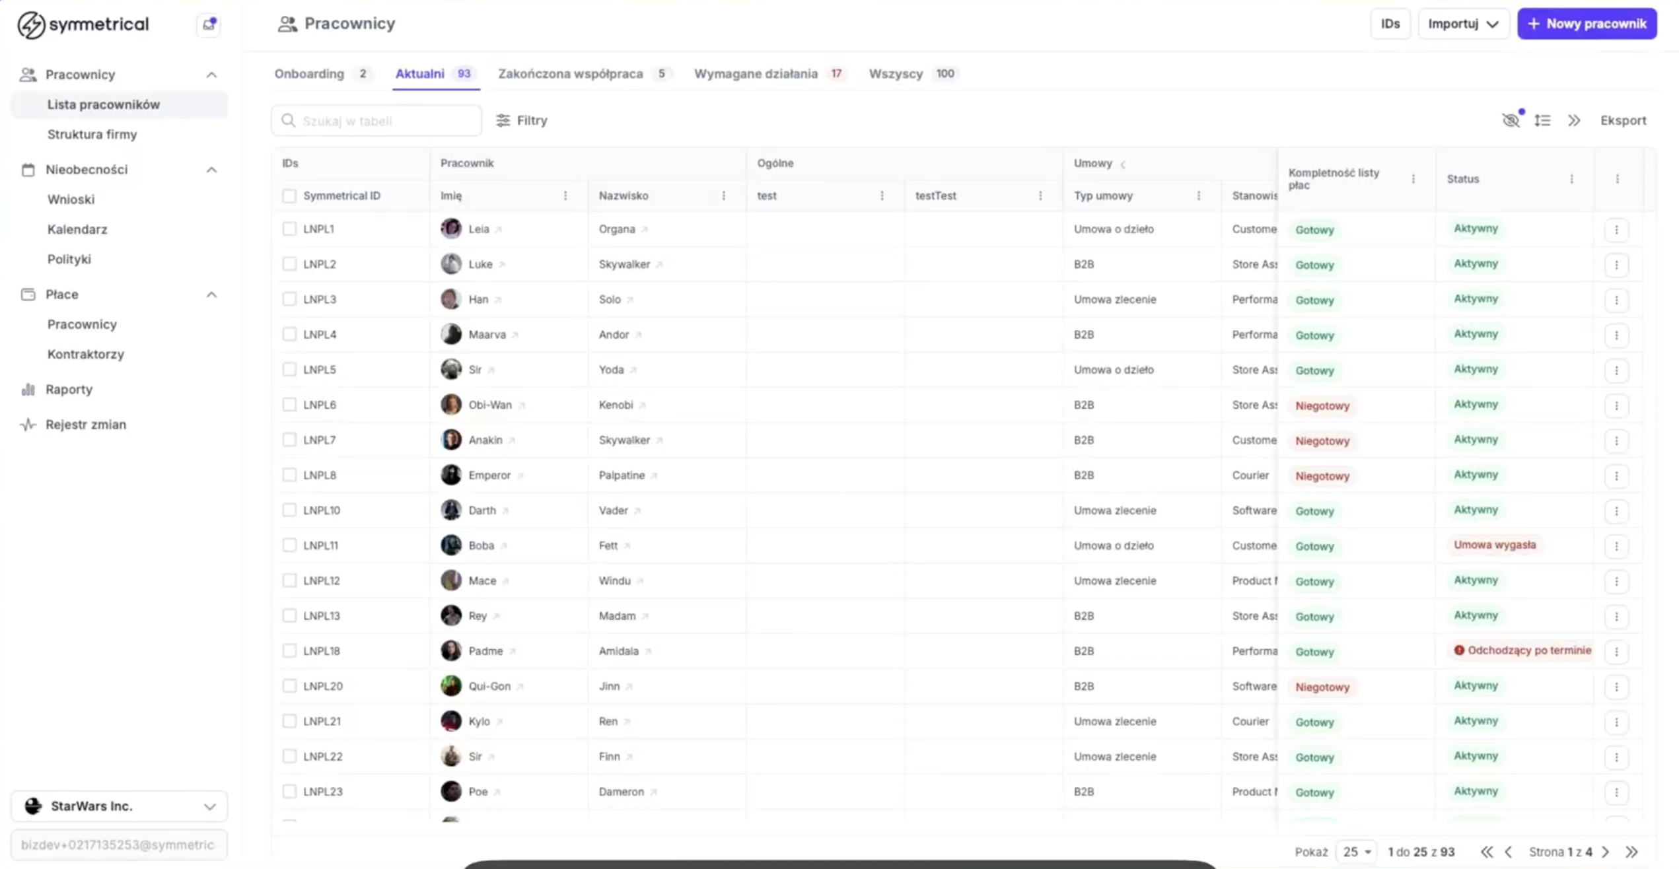
Task: Click the Nowy pracownik button
Action: coord(1587,24)
